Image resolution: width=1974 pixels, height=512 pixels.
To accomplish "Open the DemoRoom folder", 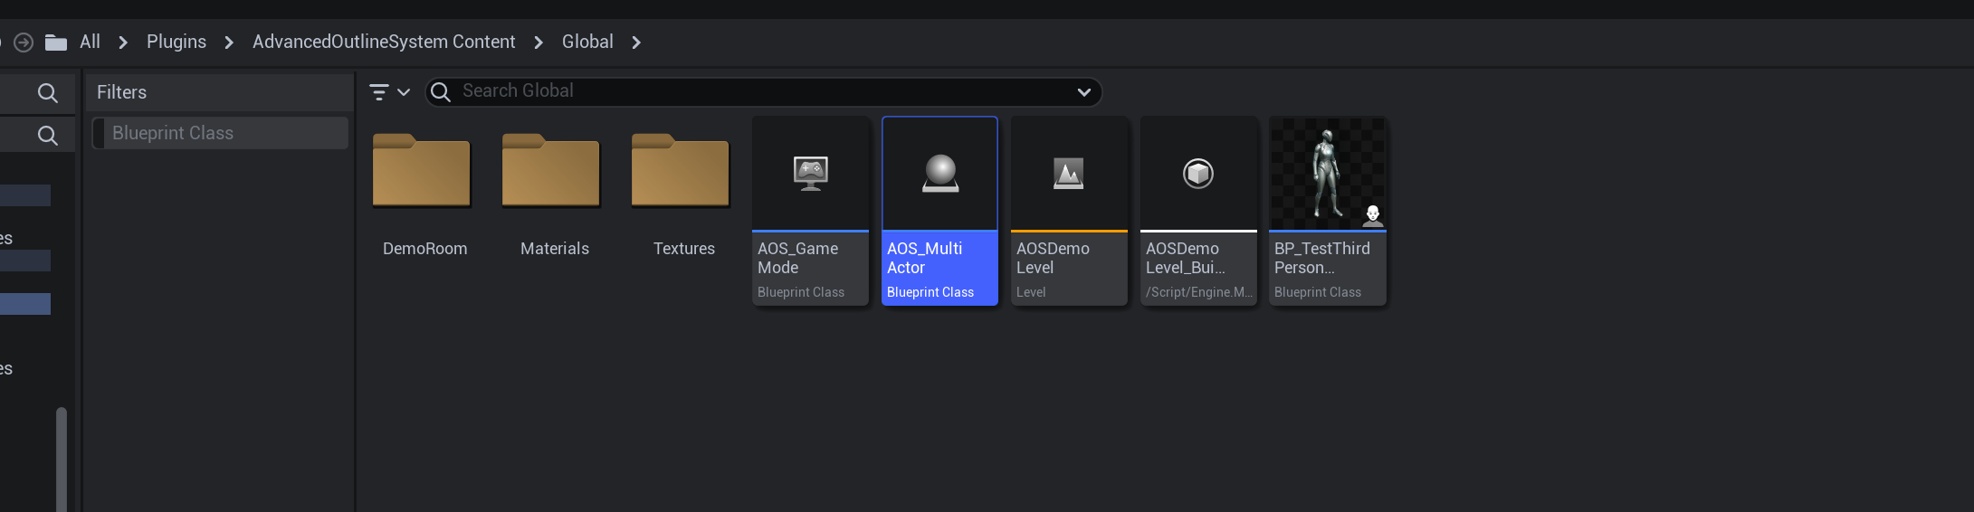I will point(422,172).
